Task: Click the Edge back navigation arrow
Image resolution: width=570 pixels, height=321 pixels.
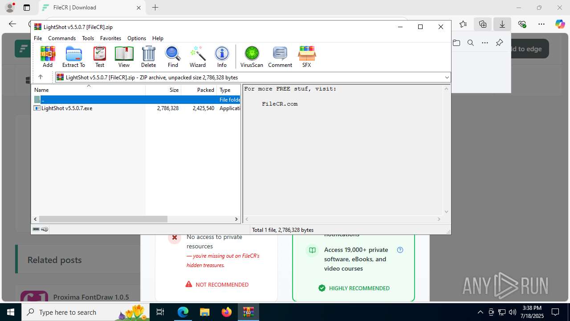Action: (12, 24)
